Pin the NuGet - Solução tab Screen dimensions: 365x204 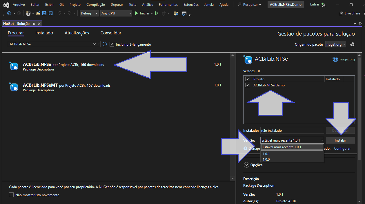click(x=34, y=24)
